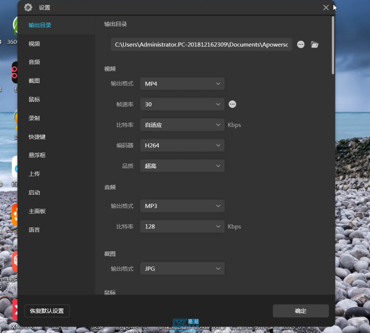Open the H264 encoder dropdown
370x333 pixels.
click(x=182, y=145)
